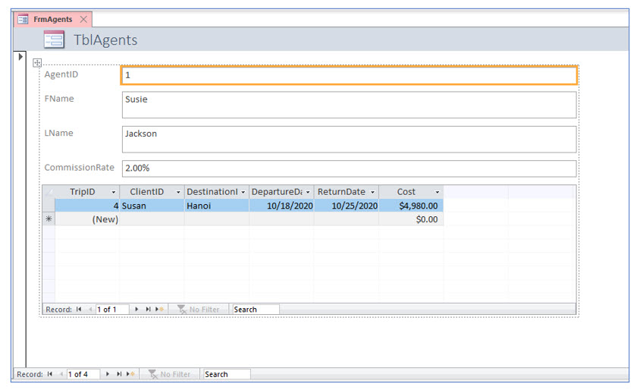Click the (New) TripID cell
The height and width of the screenshot is (390, 640).
[x=87, y=219]
